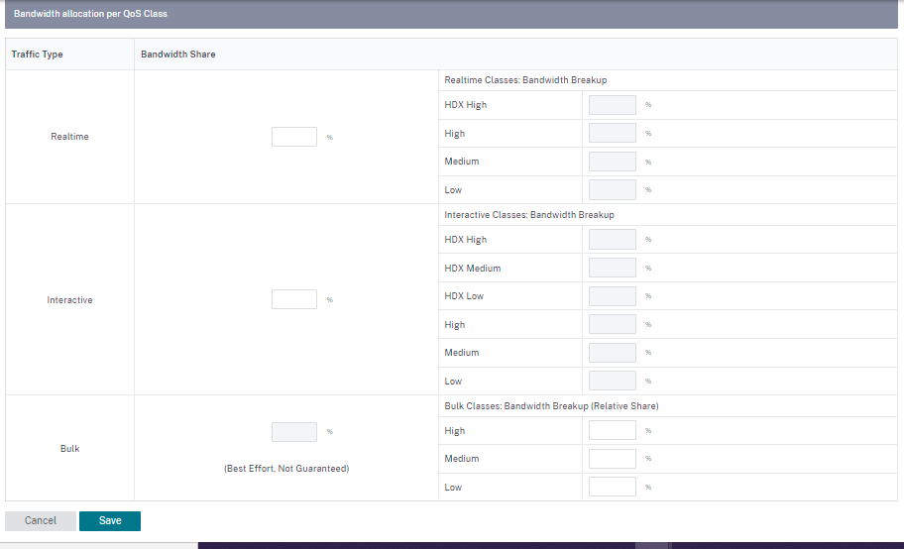This screenshot has height=549, width=904.
Task: Click the Cancel button
Action: [41, 520]
